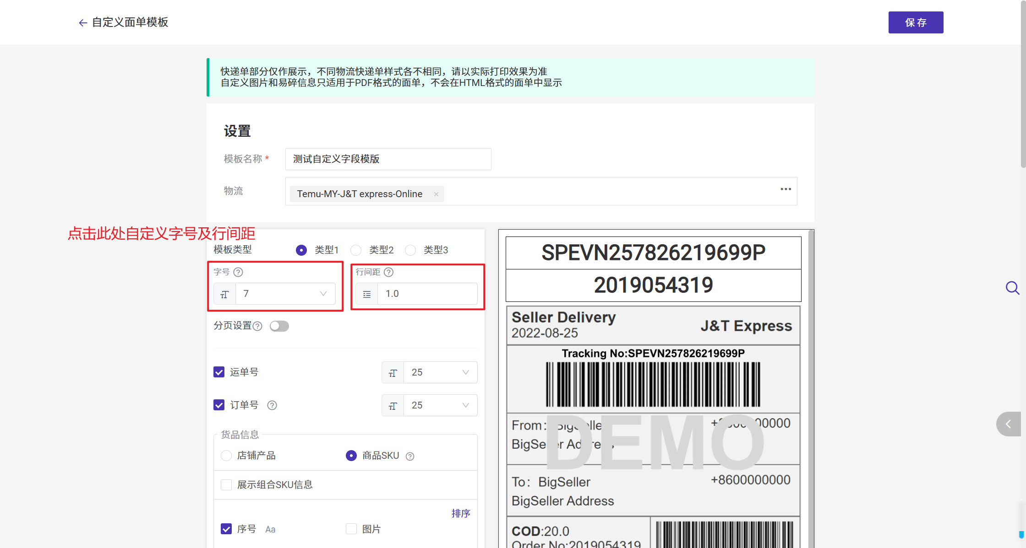Open the magnifier search icon on right edge
Viewport: 1026px width, 548px height.
[x=1012, y=288]
